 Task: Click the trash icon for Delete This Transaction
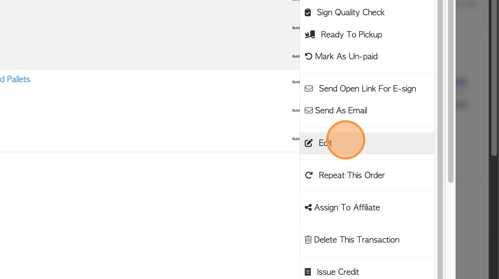point(308,240)
